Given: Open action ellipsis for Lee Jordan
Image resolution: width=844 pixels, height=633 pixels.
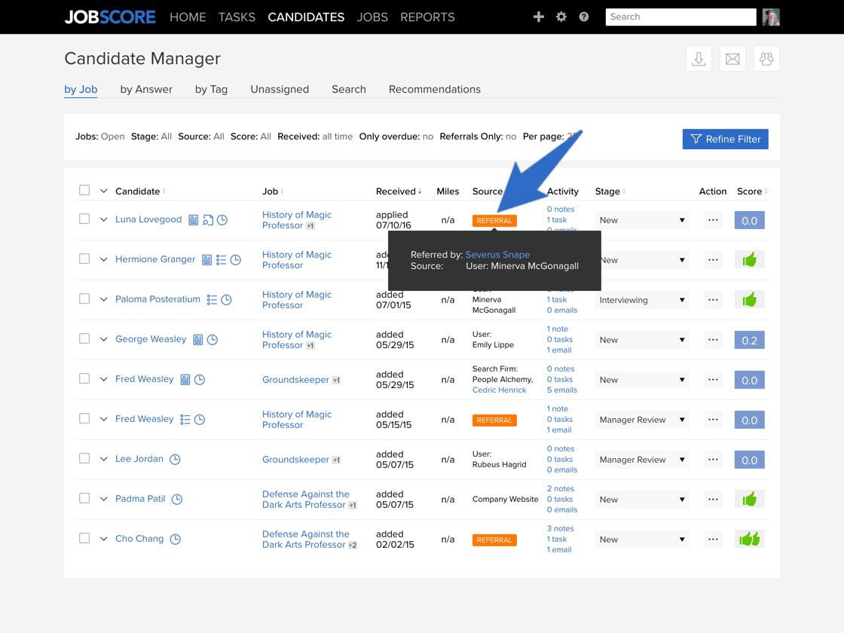Looking at the screenshot, I should tap(713, 460).
